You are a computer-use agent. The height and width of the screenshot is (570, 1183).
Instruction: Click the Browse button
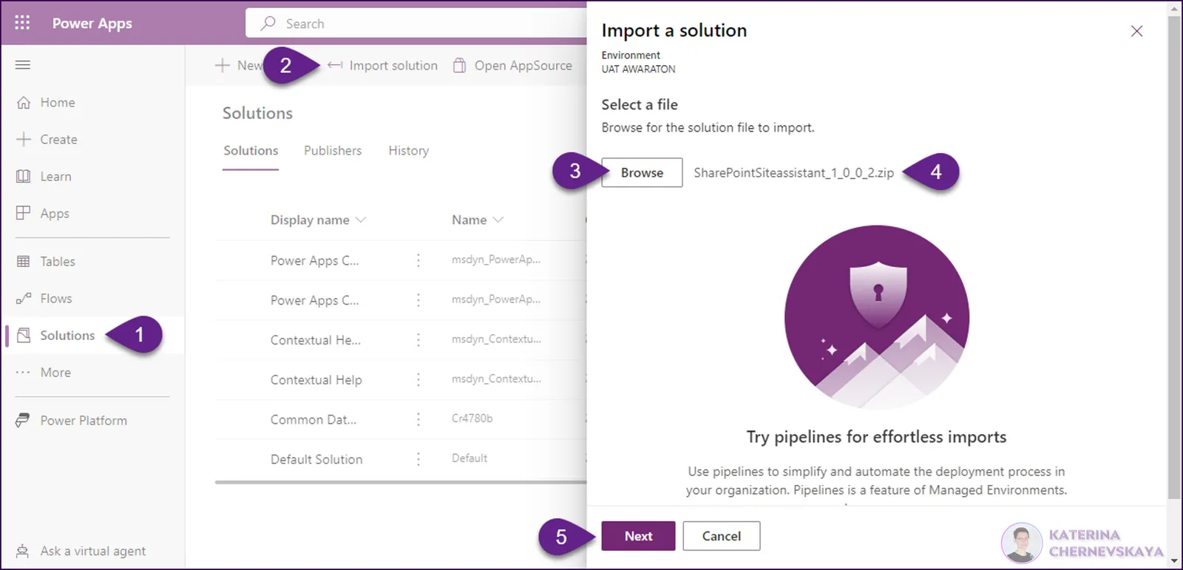tap(642, 173)
